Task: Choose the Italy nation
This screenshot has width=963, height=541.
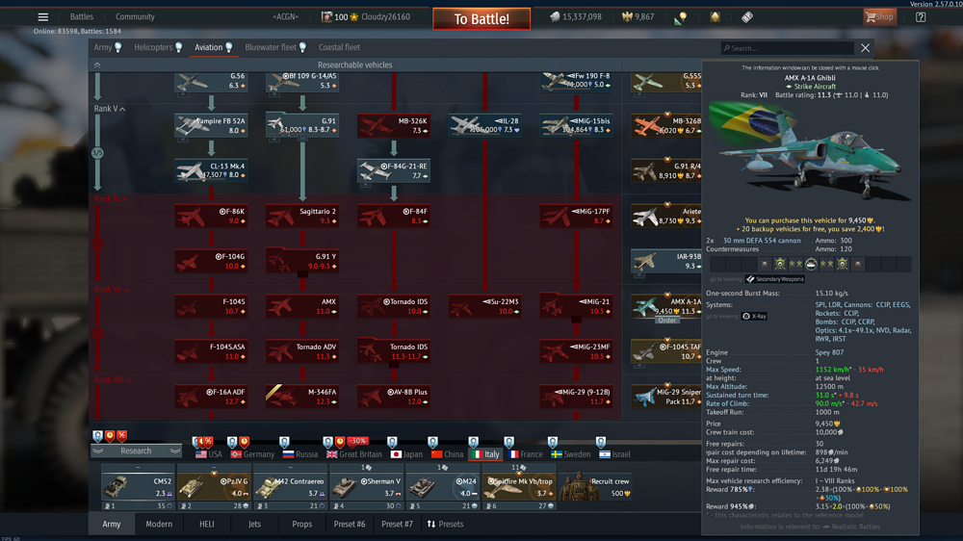Action: pyautogui.click(x=486, y=454)
